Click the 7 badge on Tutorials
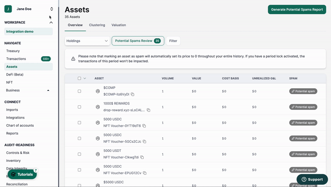 [36, 170]
